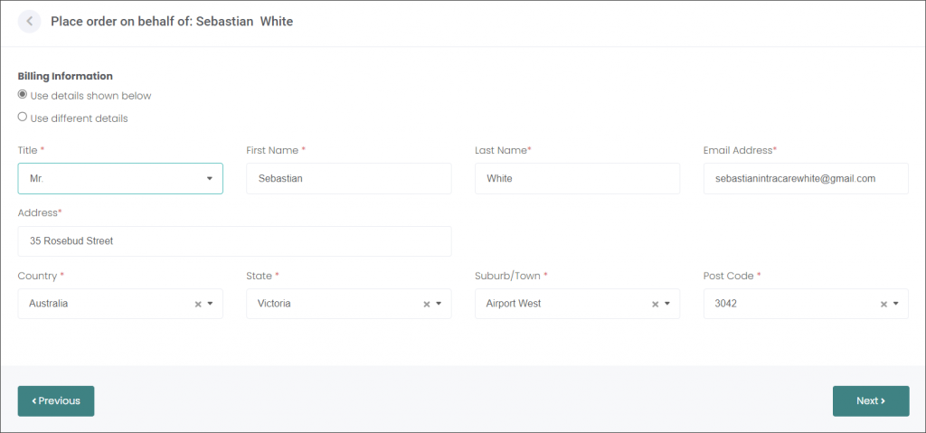The image size is (926, 433).
Task: Expand the State dropdown arrow
Action: (439, 305)
